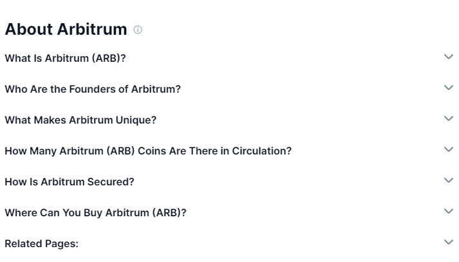Select the "How Is Arbitrum Secured?" title
This screenshot has width=459, height=262.
coord(70,182)
